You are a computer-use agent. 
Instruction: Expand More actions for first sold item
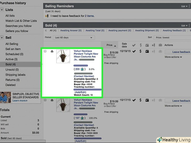coord(173,57)
